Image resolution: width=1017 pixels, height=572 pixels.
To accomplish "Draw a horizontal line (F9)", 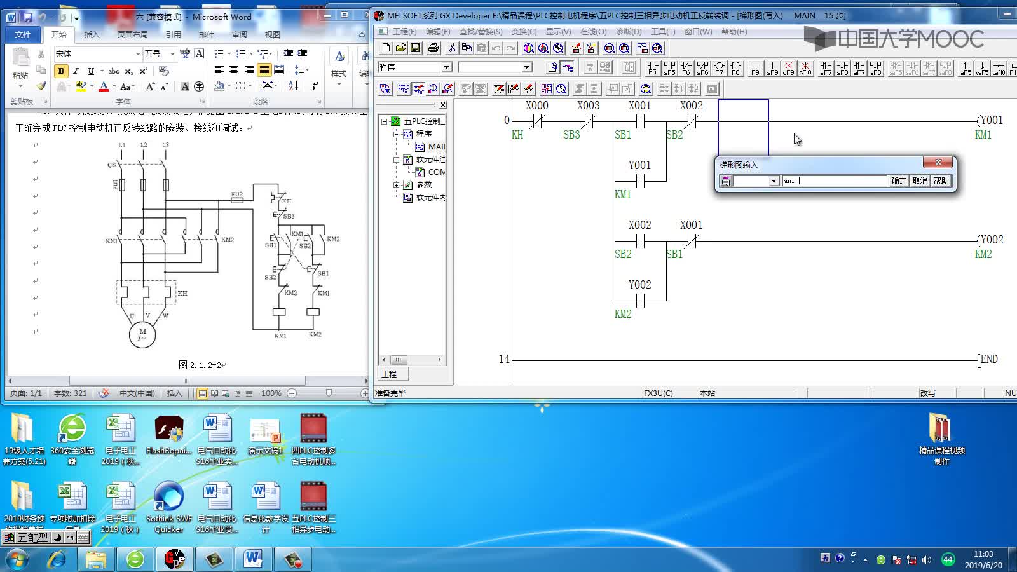I will 755,68.
